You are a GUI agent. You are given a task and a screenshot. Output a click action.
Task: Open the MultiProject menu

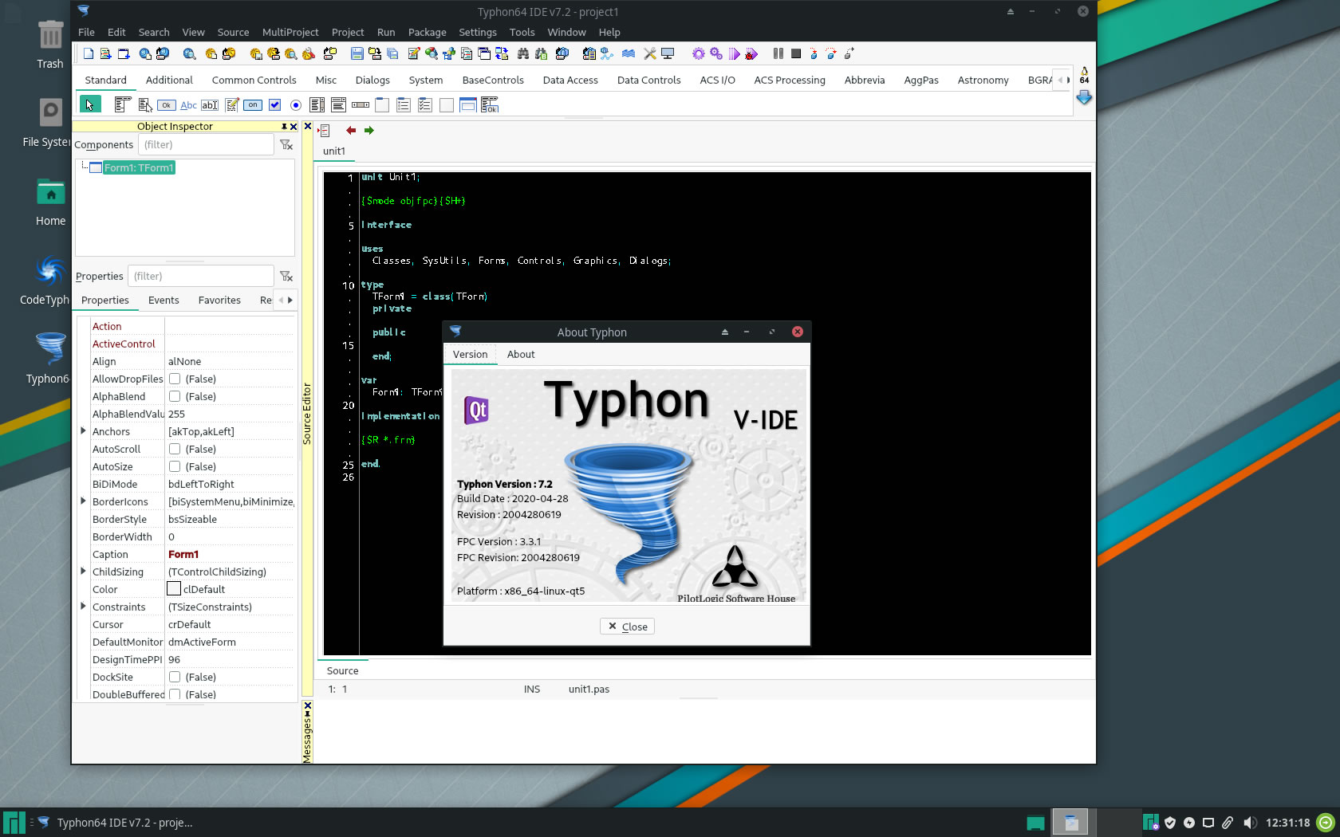pyautogui.click(x=290, y=33)
